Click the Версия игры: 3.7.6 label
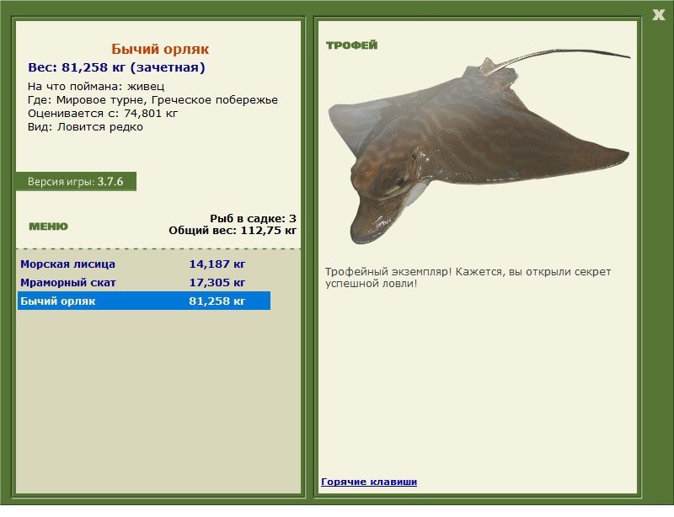The image size is (674, 517). [x=76, y=181]
